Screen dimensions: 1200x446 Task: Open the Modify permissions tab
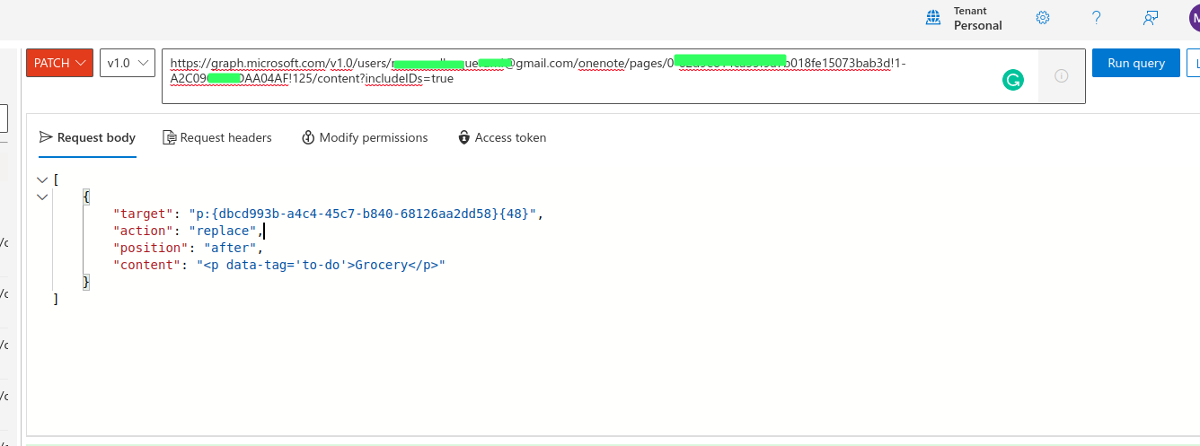point(365,137)
